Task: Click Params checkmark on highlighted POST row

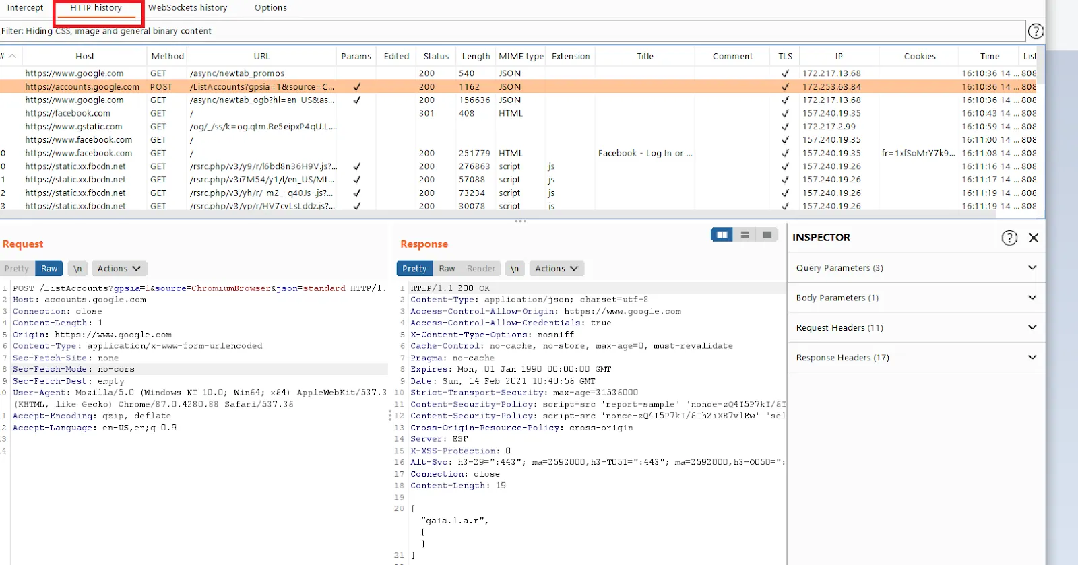Action: (356, 87)
